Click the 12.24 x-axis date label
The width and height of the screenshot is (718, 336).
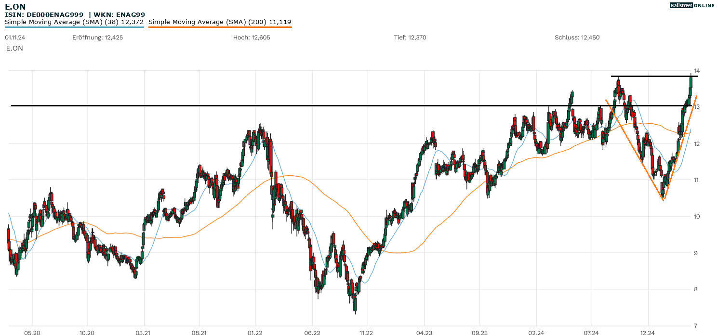pos(647,333)
